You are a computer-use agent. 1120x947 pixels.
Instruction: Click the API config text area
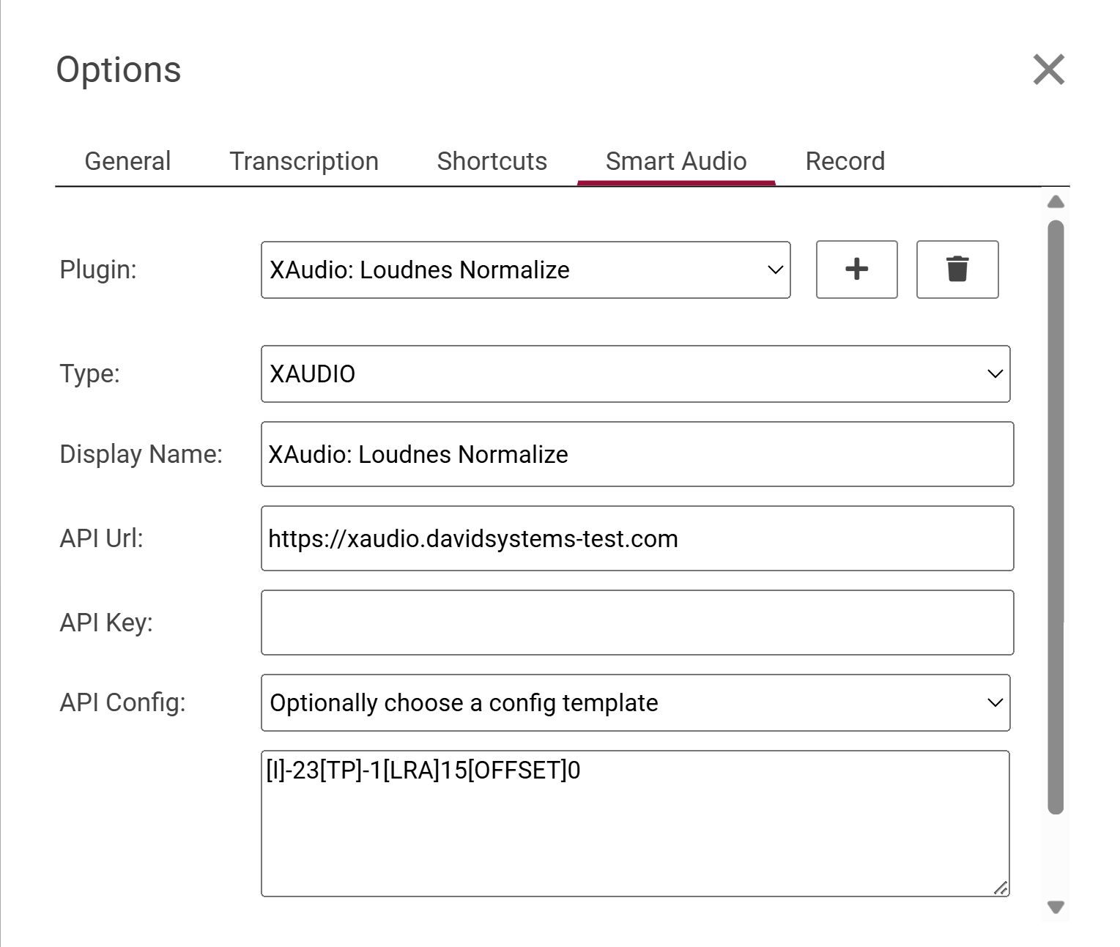[635, 823]
